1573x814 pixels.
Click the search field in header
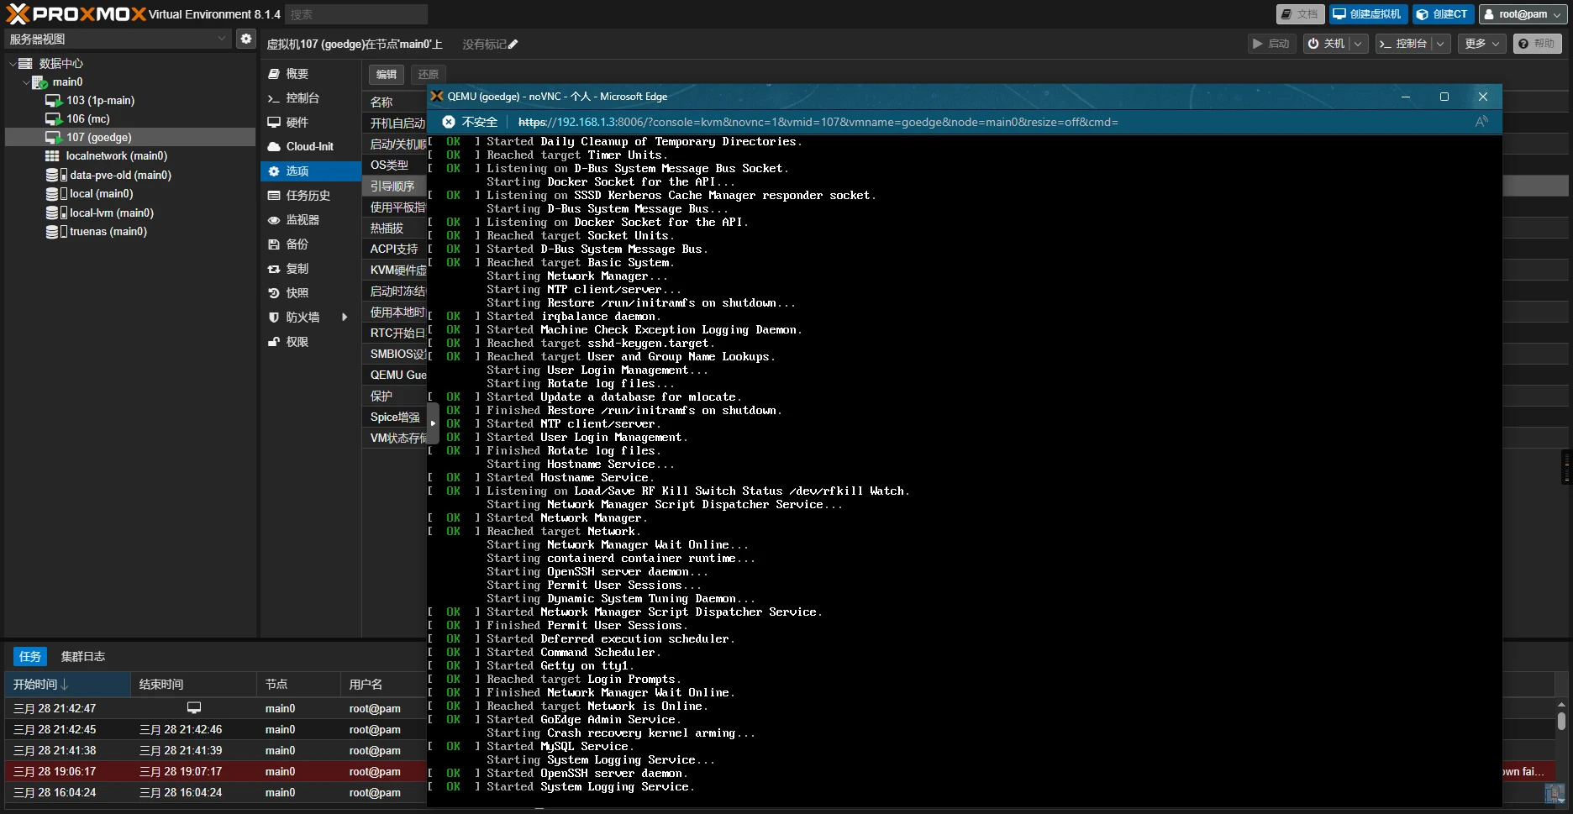pyautogui.click(x=355, y=14)
